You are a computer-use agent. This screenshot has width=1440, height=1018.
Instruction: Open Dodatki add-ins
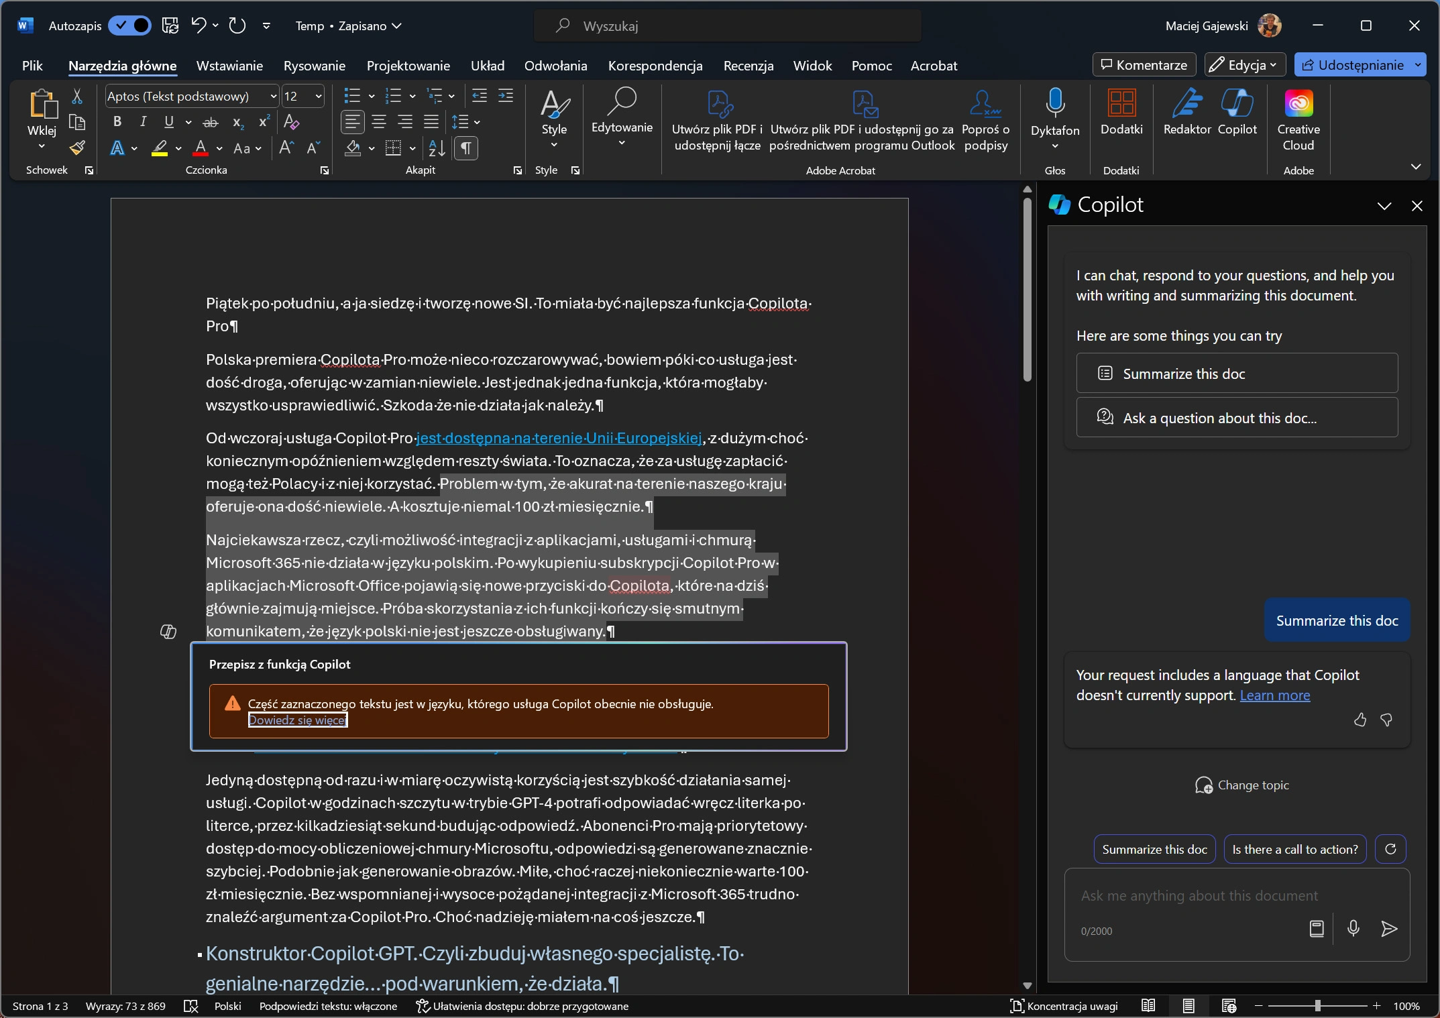coord(1121,113)
